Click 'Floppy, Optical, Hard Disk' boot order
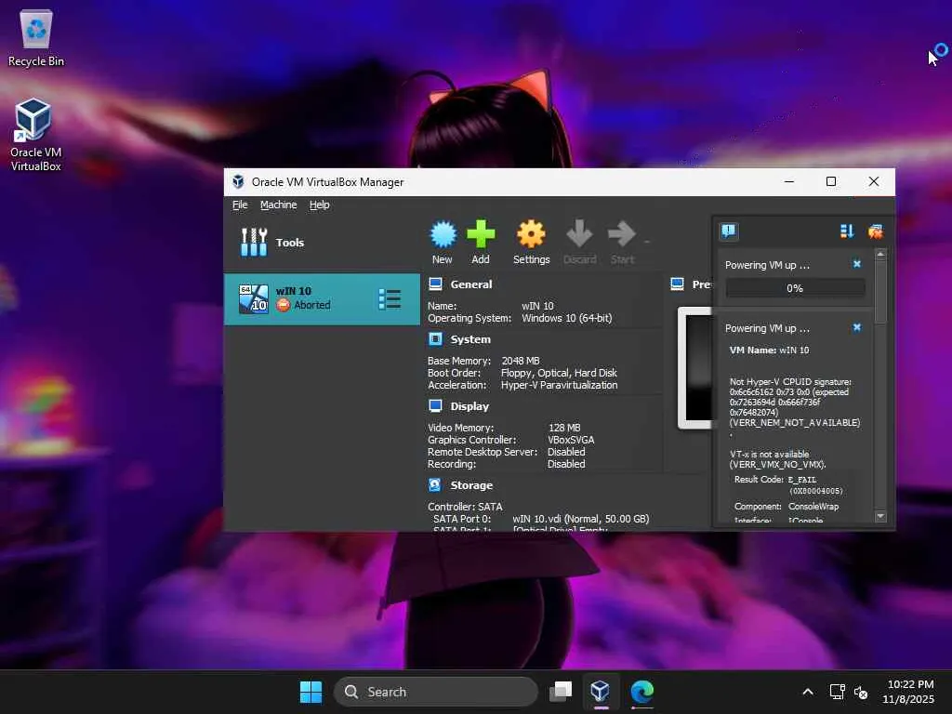952x714 pixels. (x=559, y=373)
